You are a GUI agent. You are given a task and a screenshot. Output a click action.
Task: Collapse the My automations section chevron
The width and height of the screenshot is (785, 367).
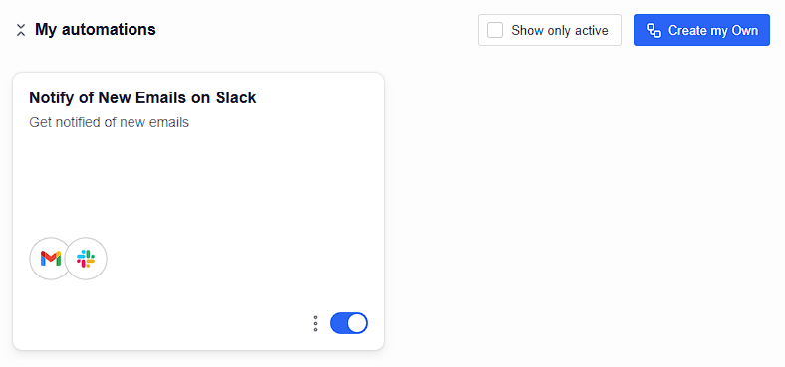(21, 30)
